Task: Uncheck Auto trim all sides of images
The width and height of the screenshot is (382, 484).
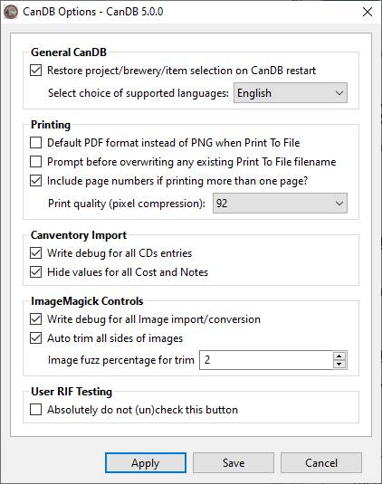Action: [x=36, y=338]
